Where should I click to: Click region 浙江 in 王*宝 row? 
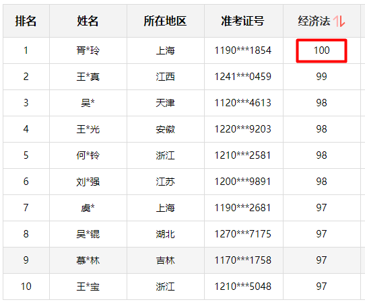pos(165,287)
